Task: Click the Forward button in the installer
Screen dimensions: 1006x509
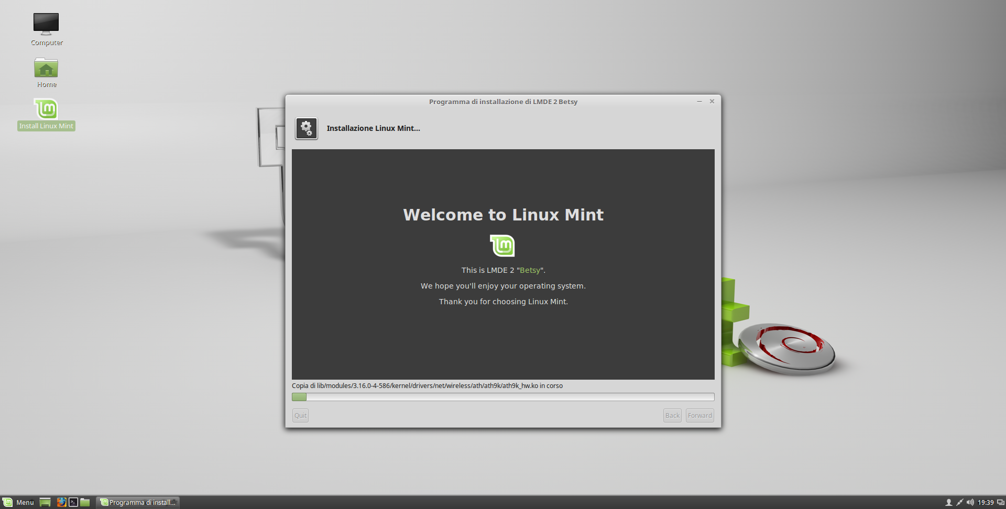Action: [x=700, y=415]
